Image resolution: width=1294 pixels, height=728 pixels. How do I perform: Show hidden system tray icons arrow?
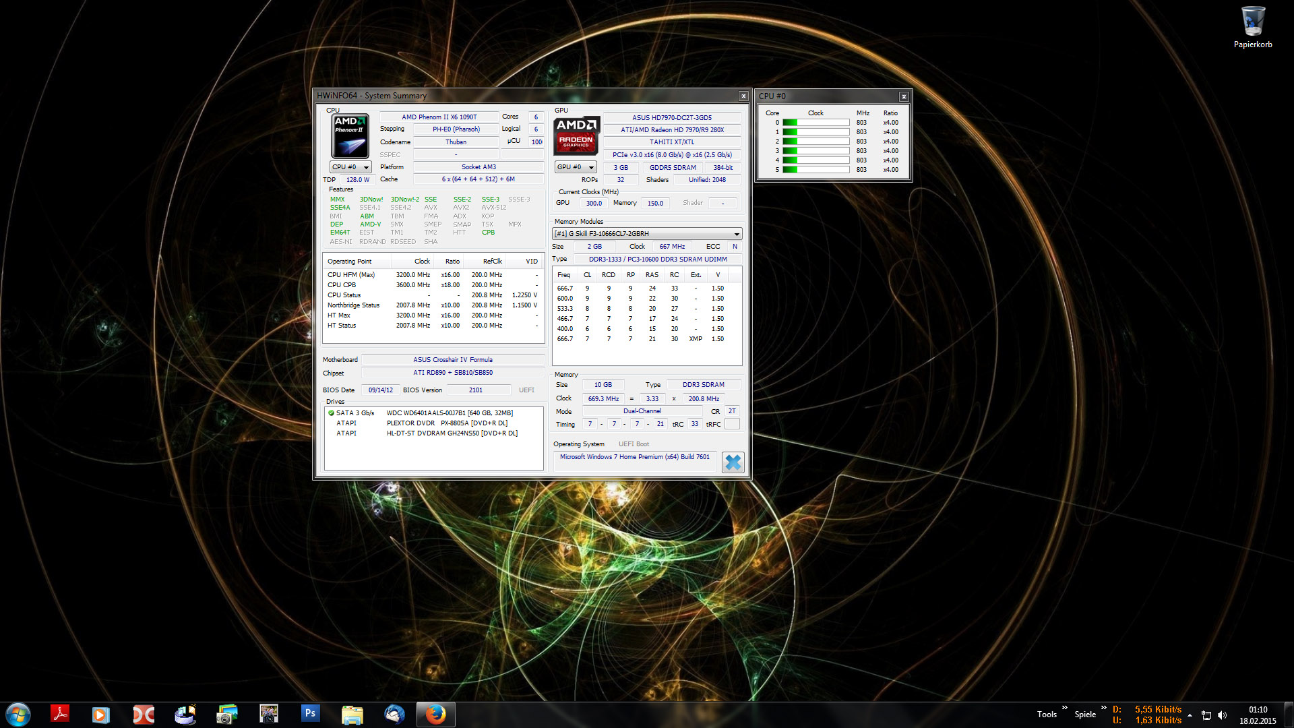[1190, 715]
